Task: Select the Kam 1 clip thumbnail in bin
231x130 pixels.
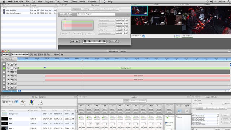Action: pos(5,119)
